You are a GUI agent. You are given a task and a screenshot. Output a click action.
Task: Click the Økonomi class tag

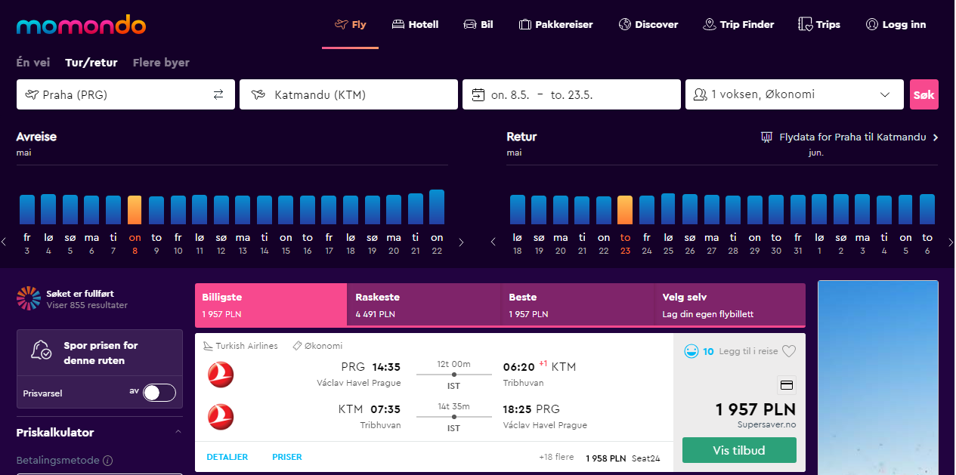(x=317, y=346)
